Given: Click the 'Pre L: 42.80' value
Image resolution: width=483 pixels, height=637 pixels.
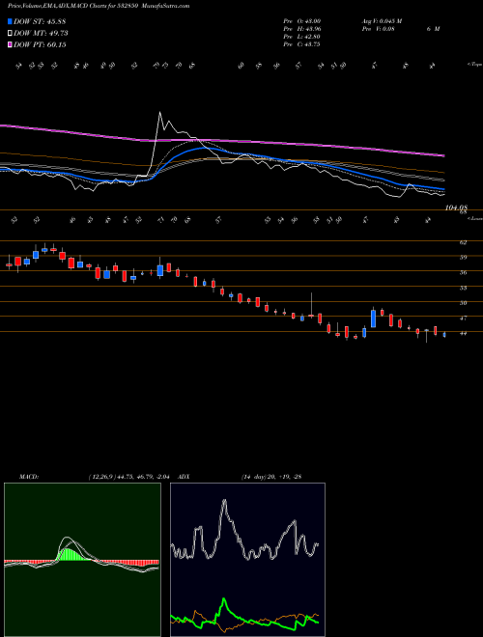Looking at the screenshot, I should pos(301,37).
